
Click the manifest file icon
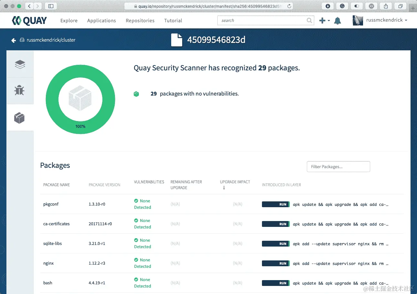tap(177, 40)
